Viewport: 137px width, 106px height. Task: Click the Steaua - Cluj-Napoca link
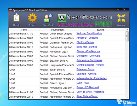point(88,51)
